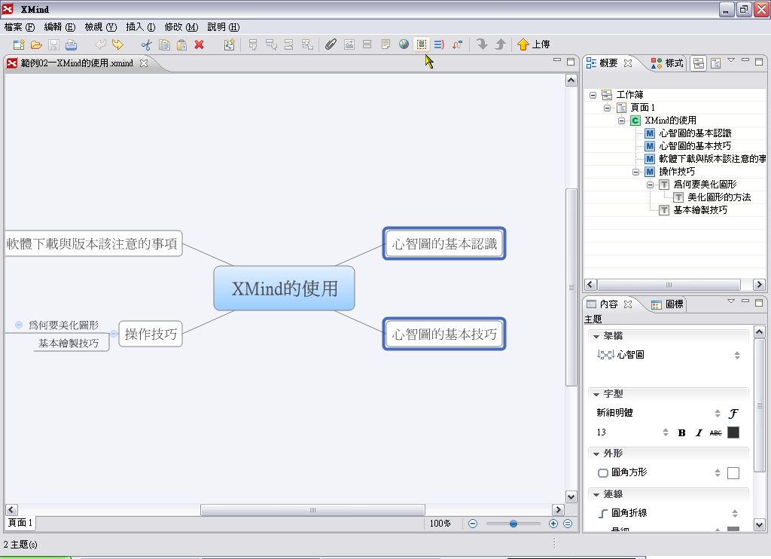Select the 心智圖的基本認識 topic on canvas
Image resolution: width=771 pixels, height=559 pixels.
(444, 243)
